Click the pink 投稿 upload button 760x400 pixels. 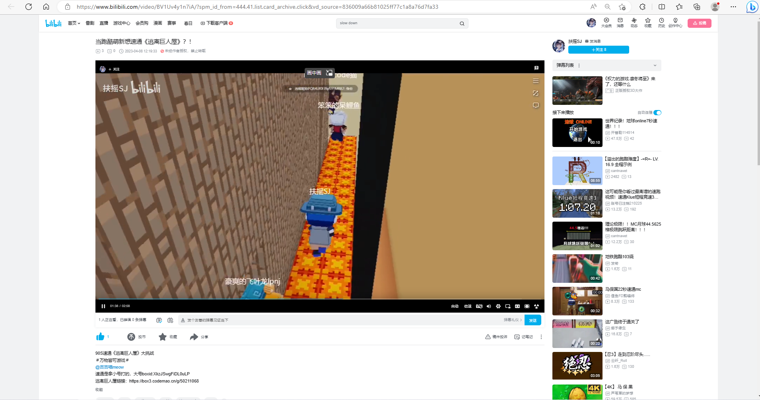click(x=700, y=23)
